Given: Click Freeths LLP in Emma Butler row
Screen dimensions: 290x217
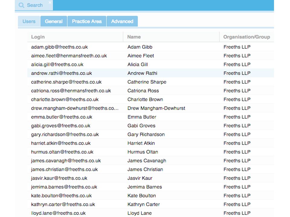Looking at the screenshot, I should click(237, 117).
